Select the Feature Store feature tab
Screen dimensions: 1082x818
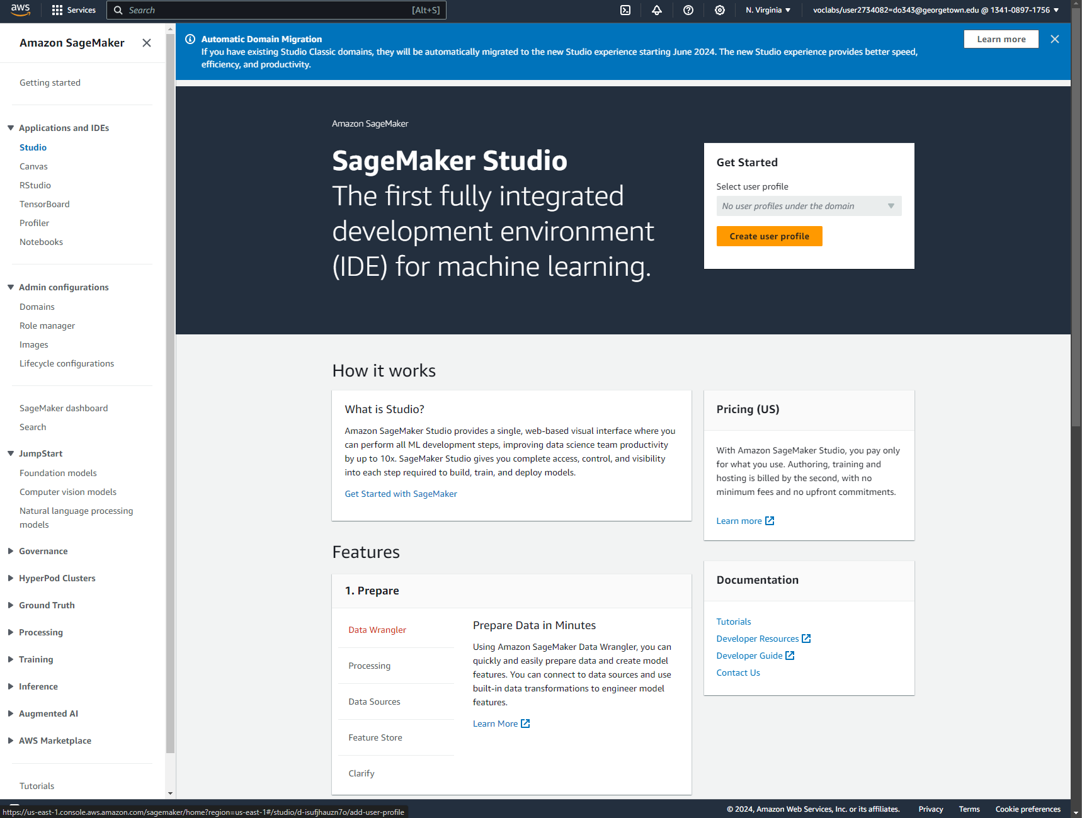point(375,737)
